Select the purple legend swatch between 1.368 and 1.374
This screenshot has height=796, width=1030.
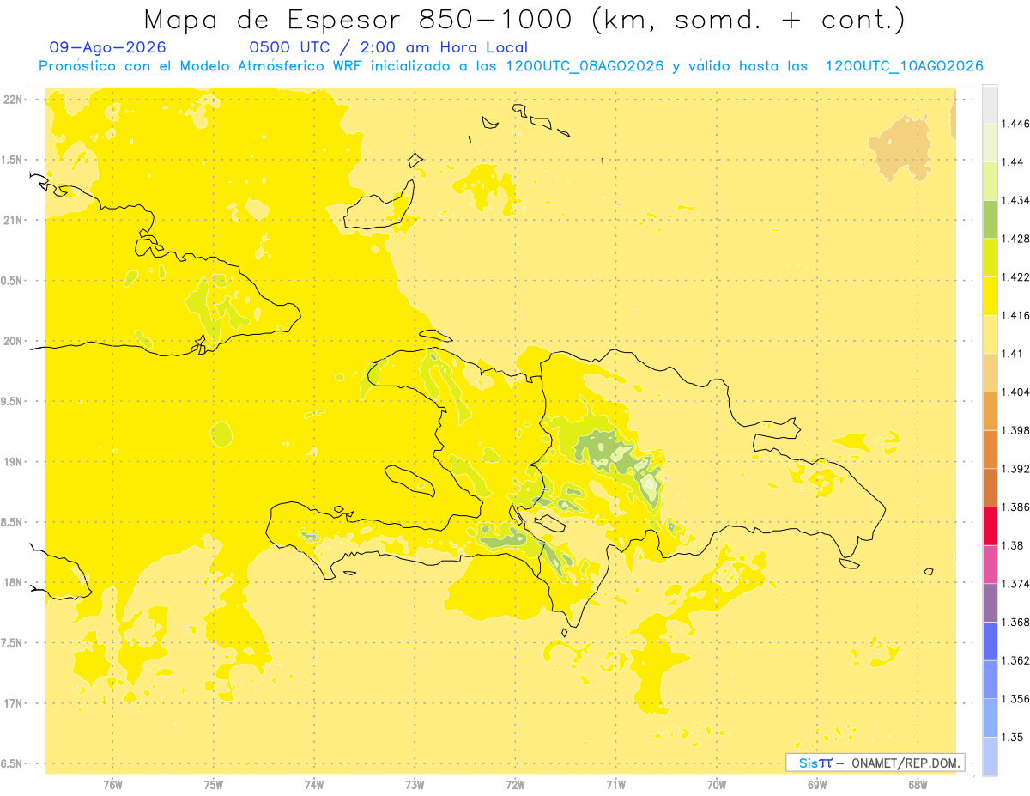(x=990, y=602)
